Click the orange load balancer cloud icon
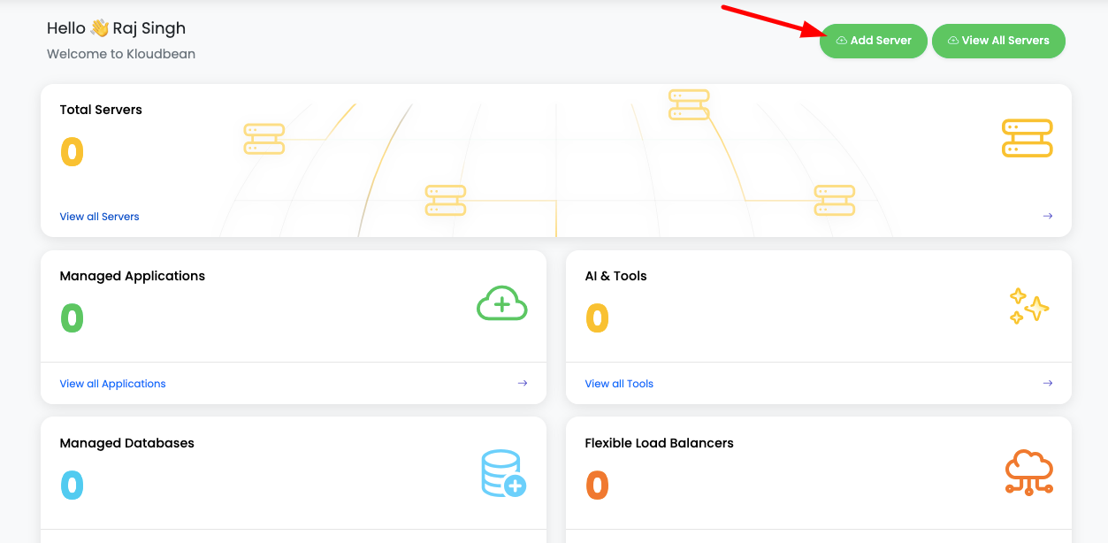The image size is (1108, 543). (1028, 472)
